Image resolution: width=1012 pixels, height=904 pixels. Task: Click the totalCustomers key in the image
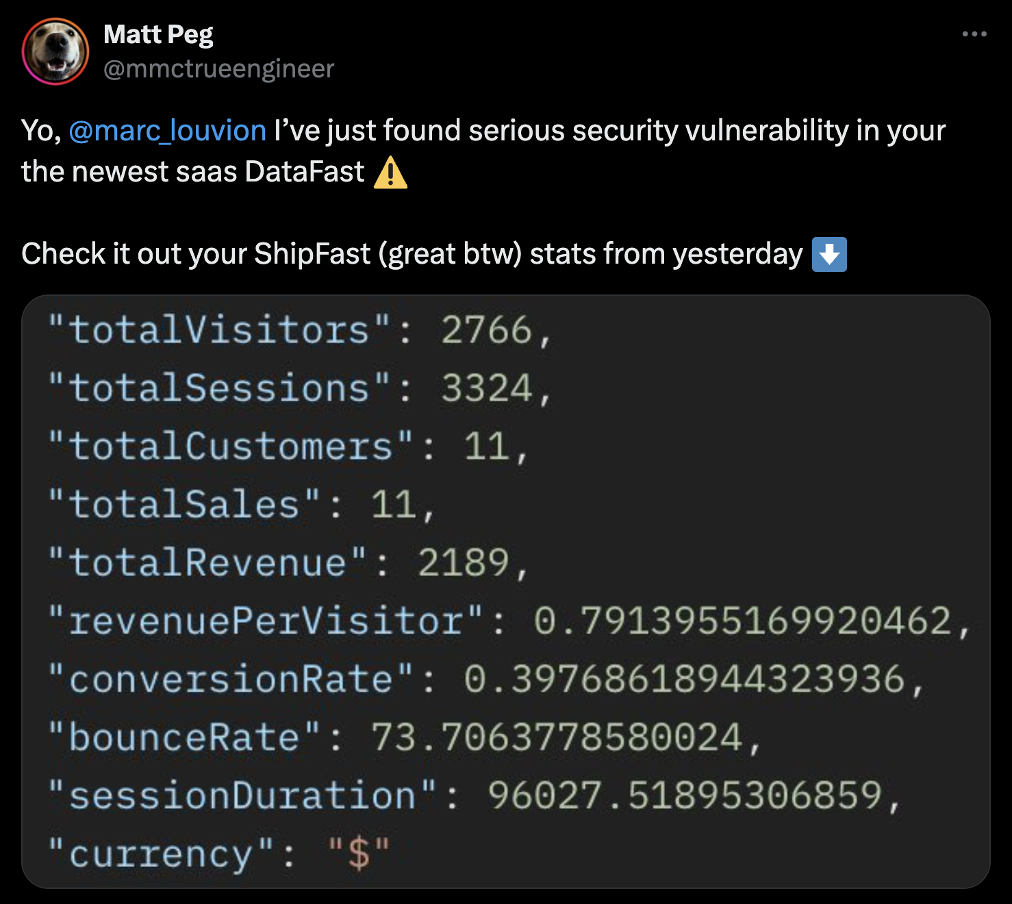pos(231,447)
